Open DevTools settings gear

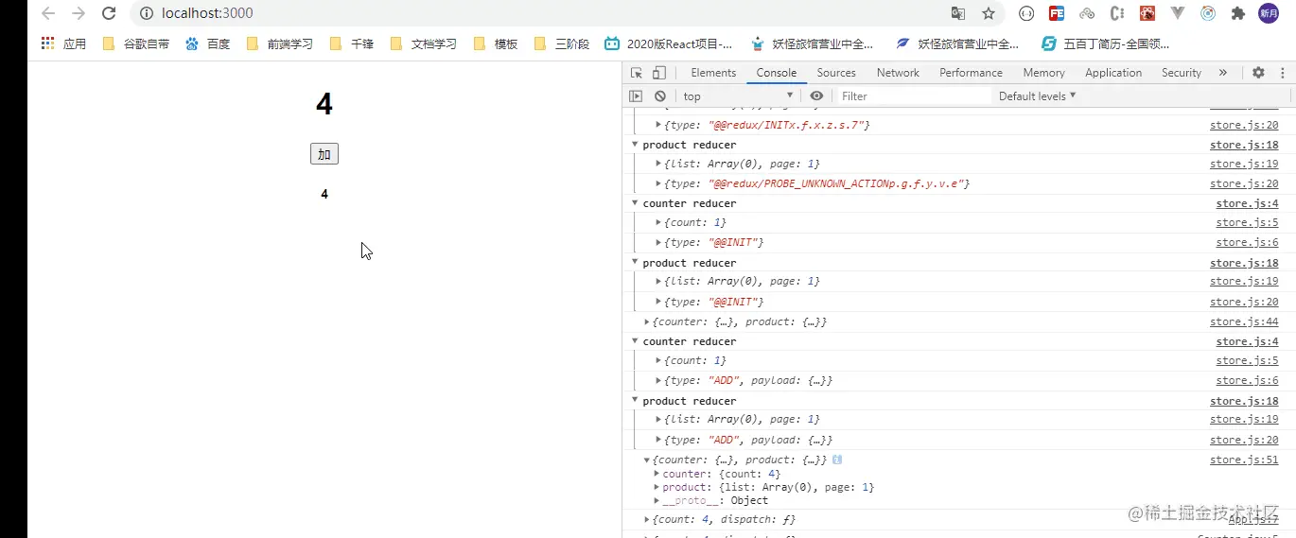tap(1258, 73)
